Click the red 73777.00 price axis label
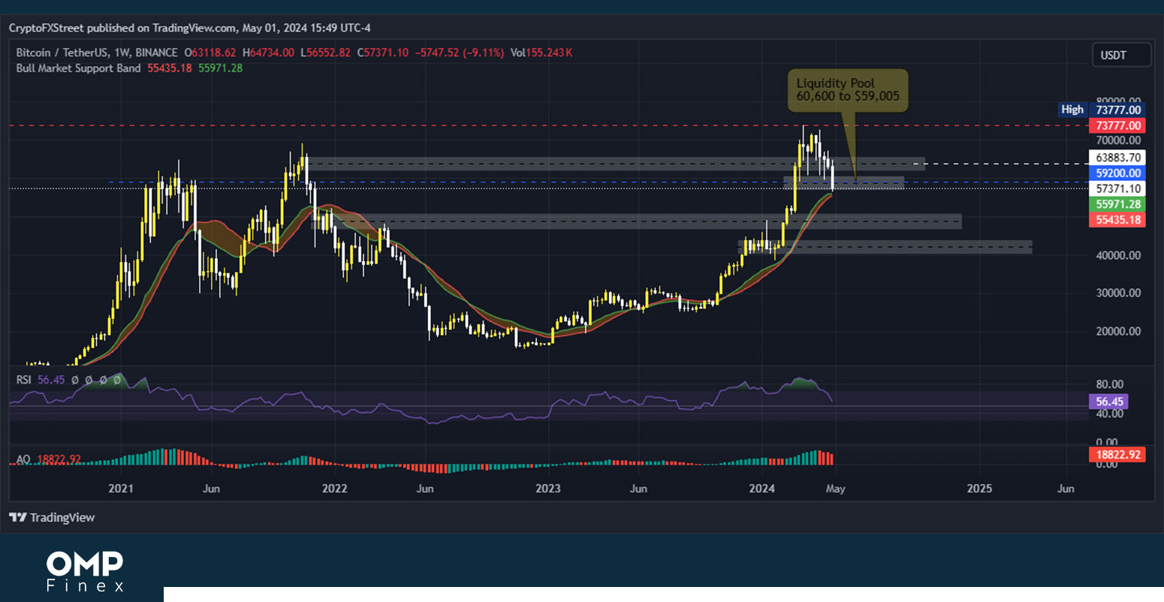1164x602 pixels. [x=1118, y=125]
